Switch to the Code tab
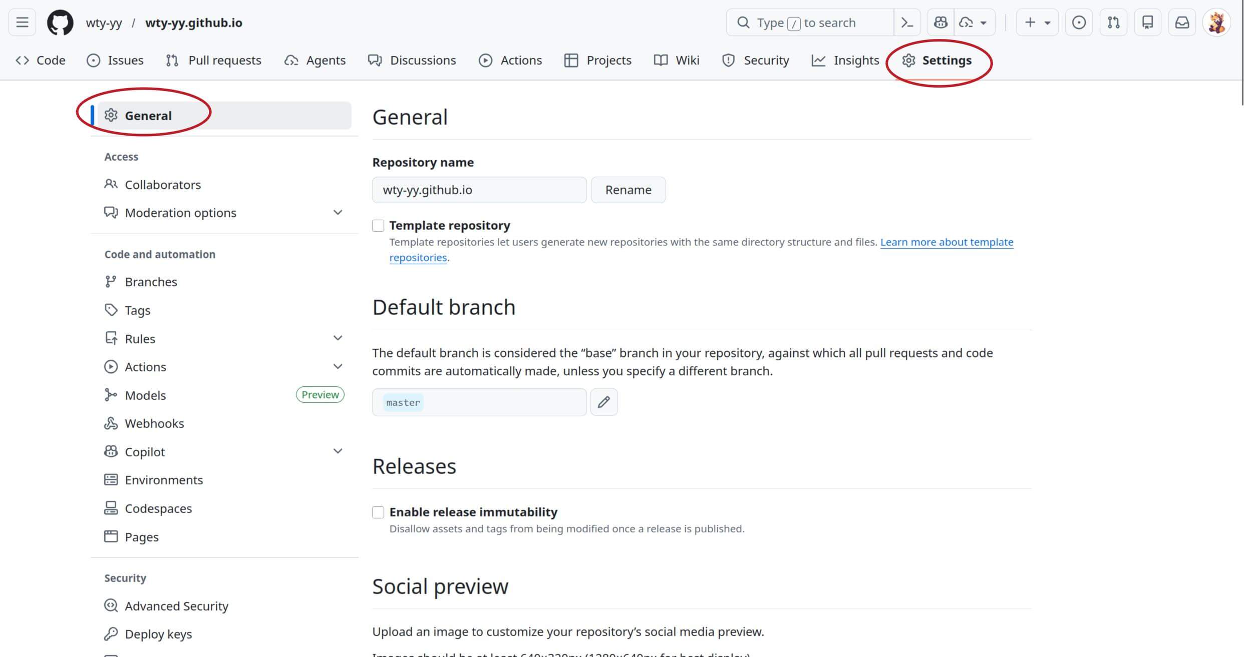 tap(41, 60)
